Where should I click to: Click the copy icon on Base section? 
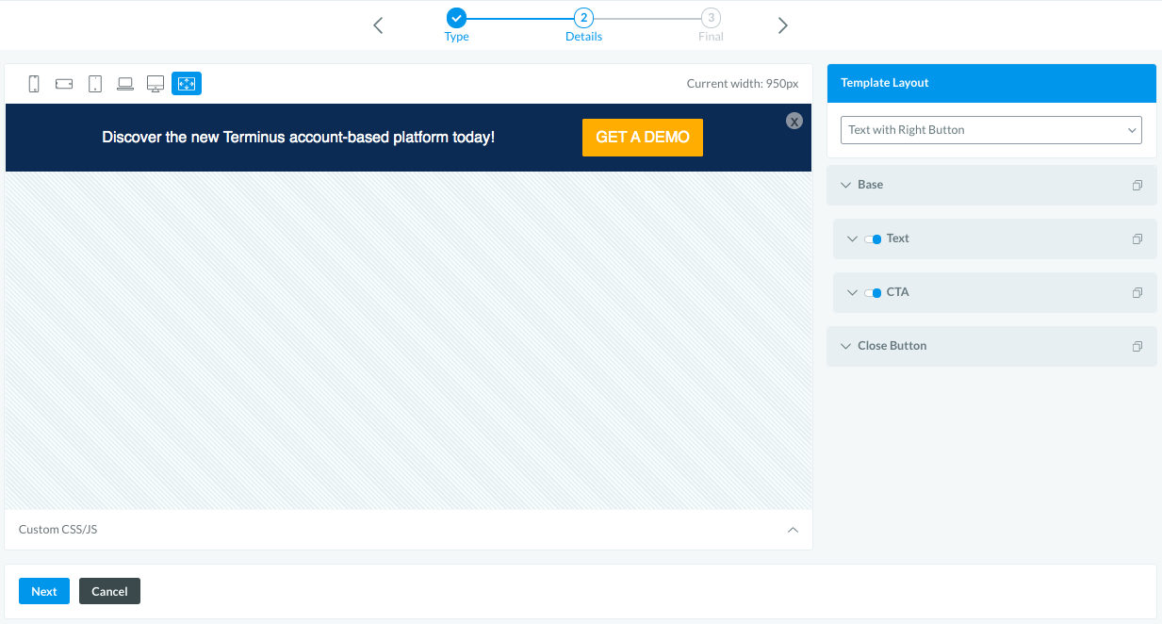(1137, 186)
